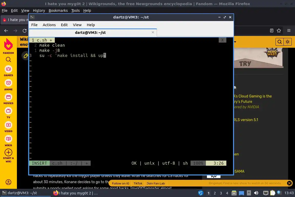The height and width of the screenshot is (197, 295).
Task: Click the Join Fan Lab link
Action: (156, 183)
